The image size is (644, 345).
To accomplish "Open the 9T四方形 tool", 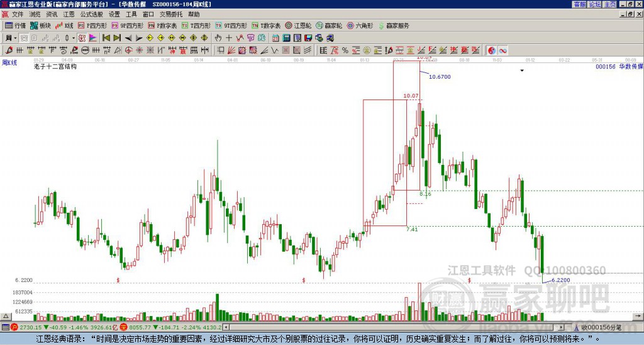I will click(x=231, y=25).
